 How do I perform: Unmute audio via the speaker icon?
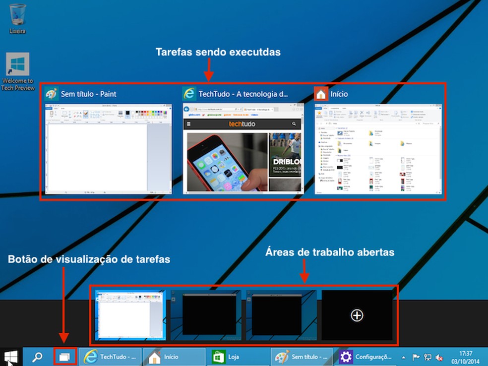pyautogui.click(x=440, y=357)
